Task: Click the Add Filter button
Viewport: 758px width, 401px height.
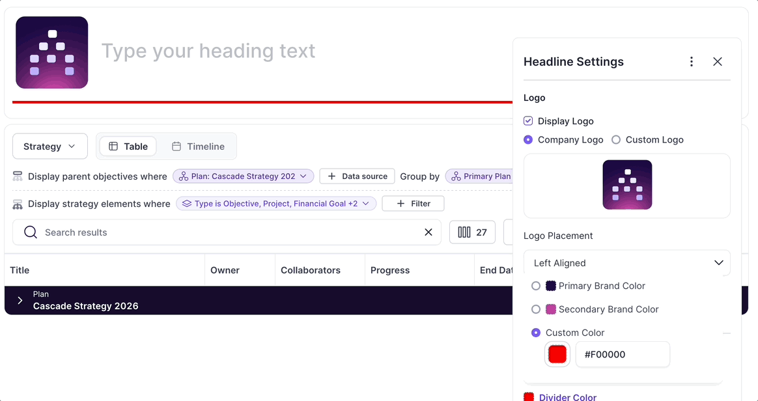Action: tap(413, 204)
